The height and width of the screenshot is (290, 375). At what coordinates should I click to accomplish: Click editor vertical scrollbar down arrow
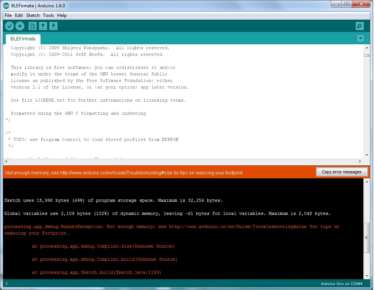[367, 155]
